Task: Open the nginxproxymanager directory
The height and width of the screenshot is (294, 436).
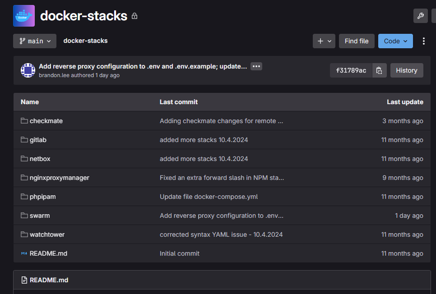Action: tap(58, 178)
